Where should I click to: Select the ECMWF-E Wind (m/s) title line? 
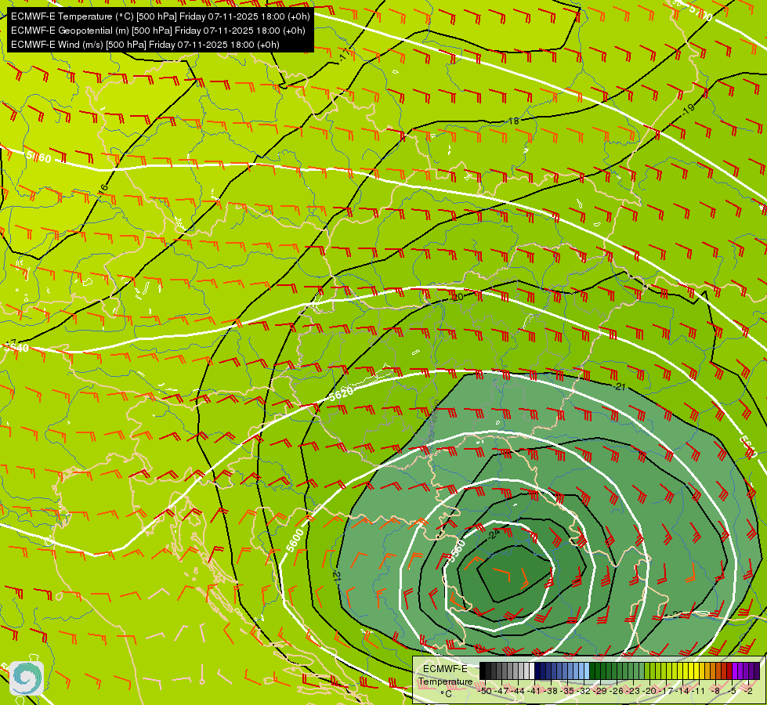pyautogui.click(x=145, y=45)
